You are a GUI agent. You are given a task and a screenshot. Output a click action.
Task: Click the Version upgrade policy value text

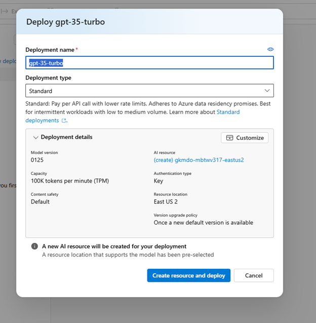[204, 223]
